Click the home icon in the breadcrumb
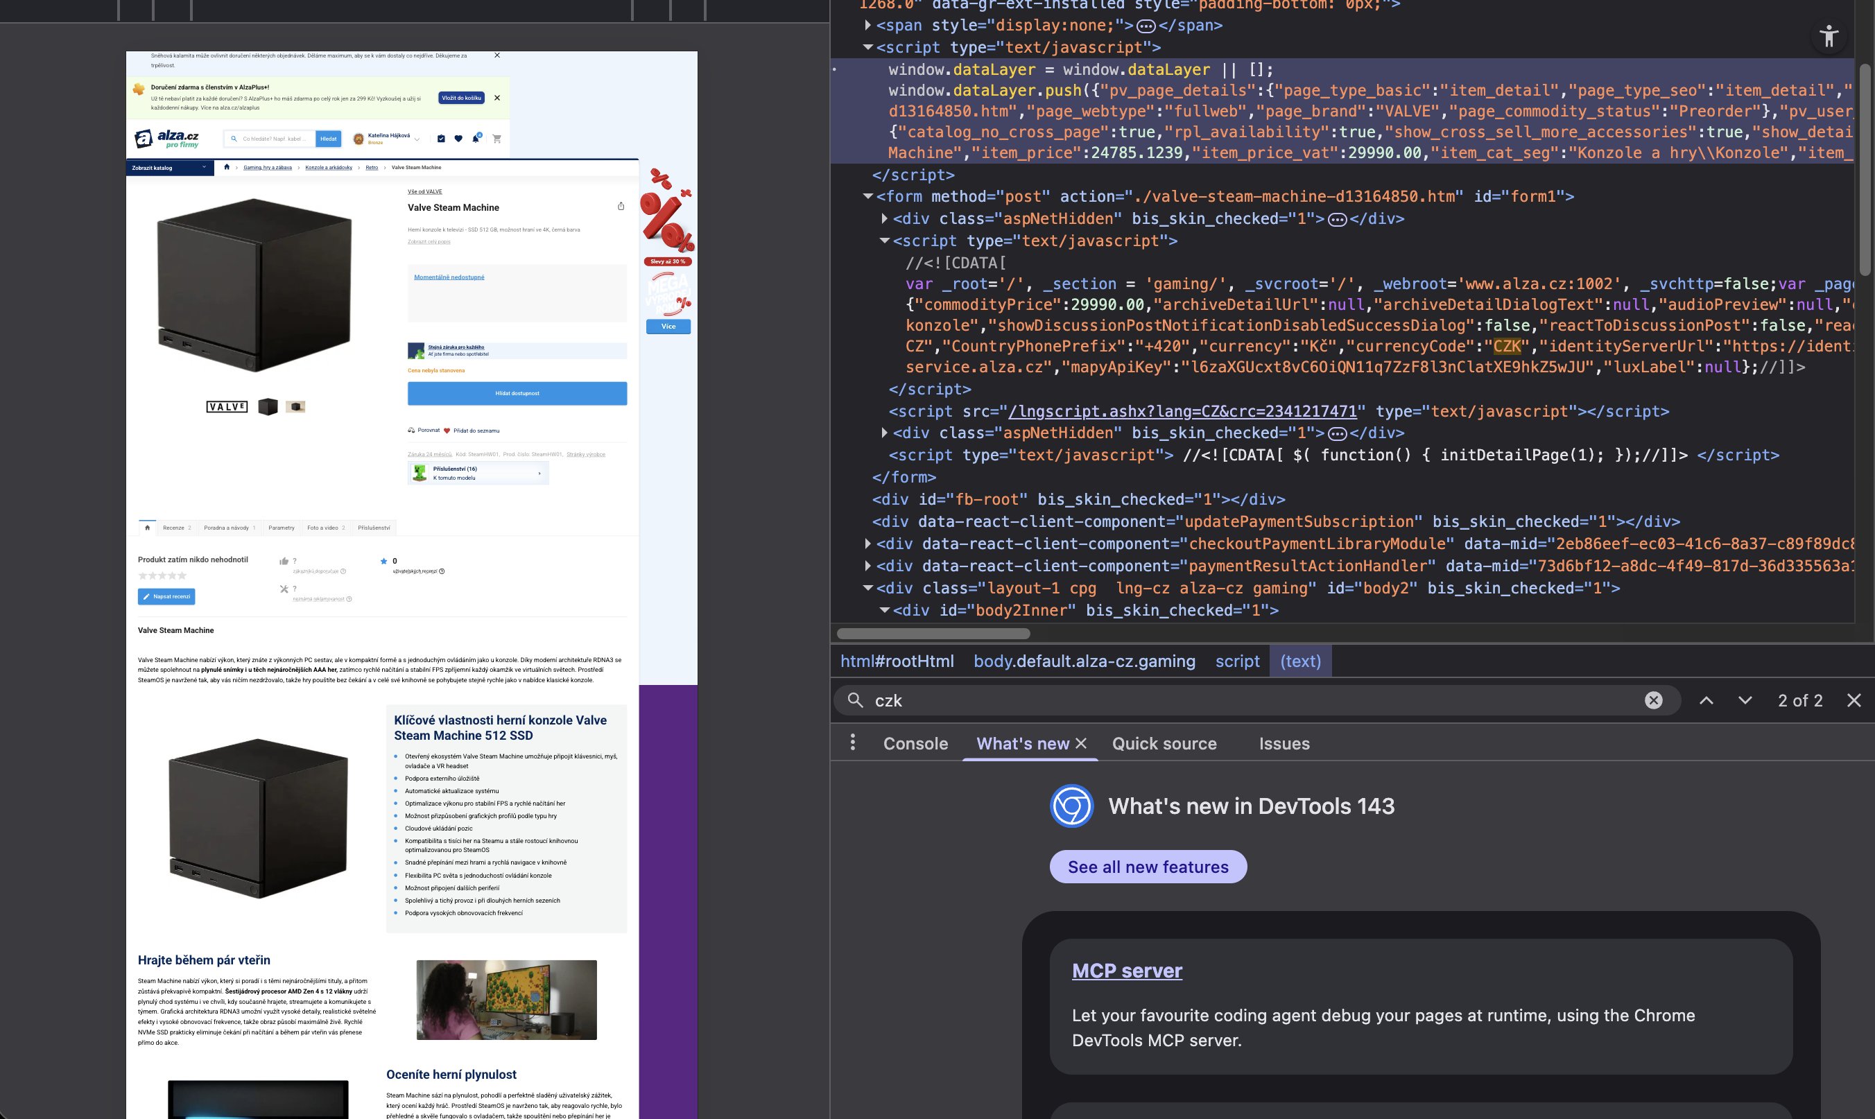Viewport: 1875px width, 1119px height. 226,167
